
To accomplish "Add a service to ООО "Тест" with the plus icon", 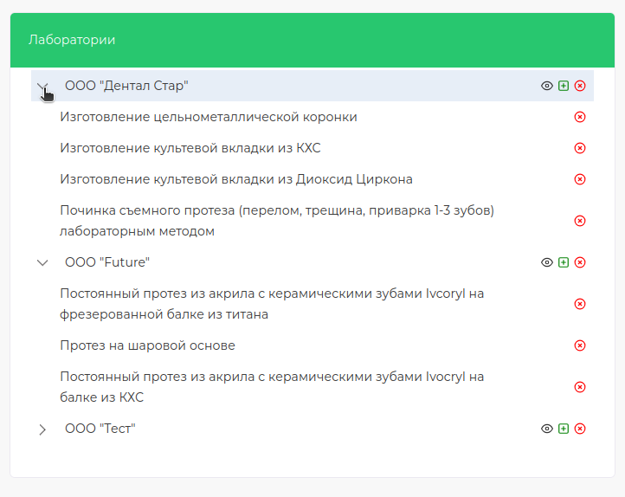I will tap(564, 429).
